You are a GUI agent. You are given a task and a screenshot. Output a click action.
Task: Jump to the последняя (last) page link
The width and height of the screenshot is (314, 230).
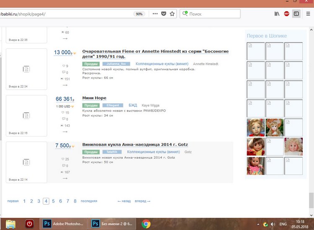(x=89, y=201)
